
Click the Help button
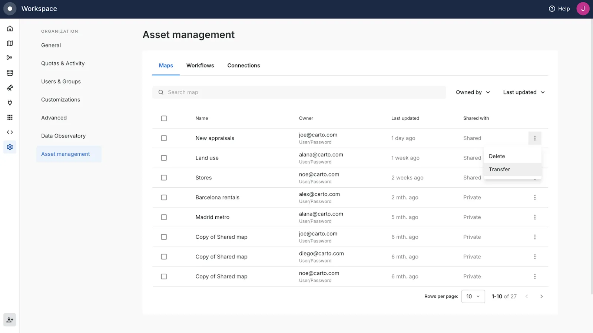click(x=559, y=9)
